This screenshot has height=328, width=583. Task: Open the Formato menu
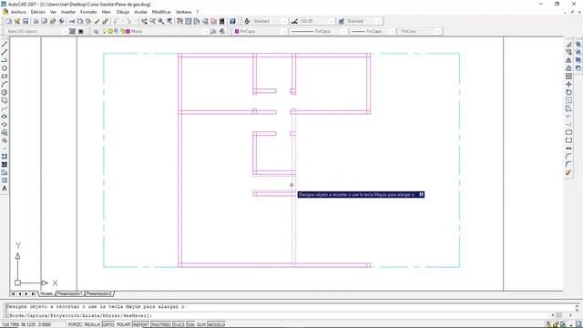point(88,12)
